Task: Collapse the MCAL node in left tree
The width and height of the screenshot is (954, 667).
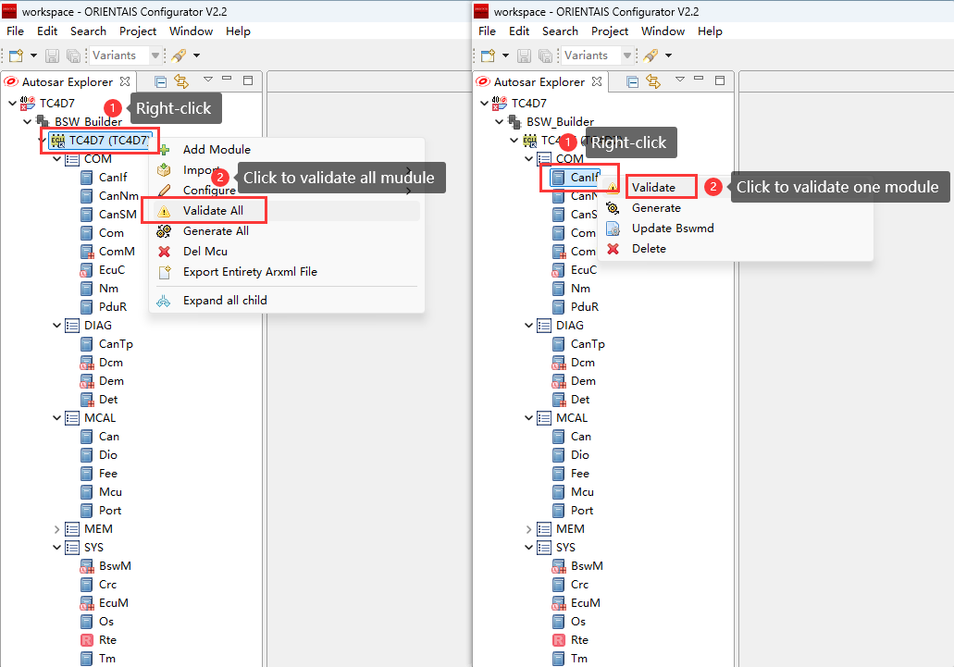Action: coord(57,418)
